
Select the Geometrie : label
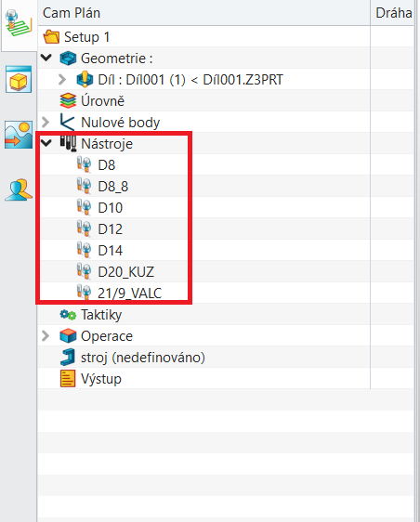pyautogui.click(x=116, y=59)
